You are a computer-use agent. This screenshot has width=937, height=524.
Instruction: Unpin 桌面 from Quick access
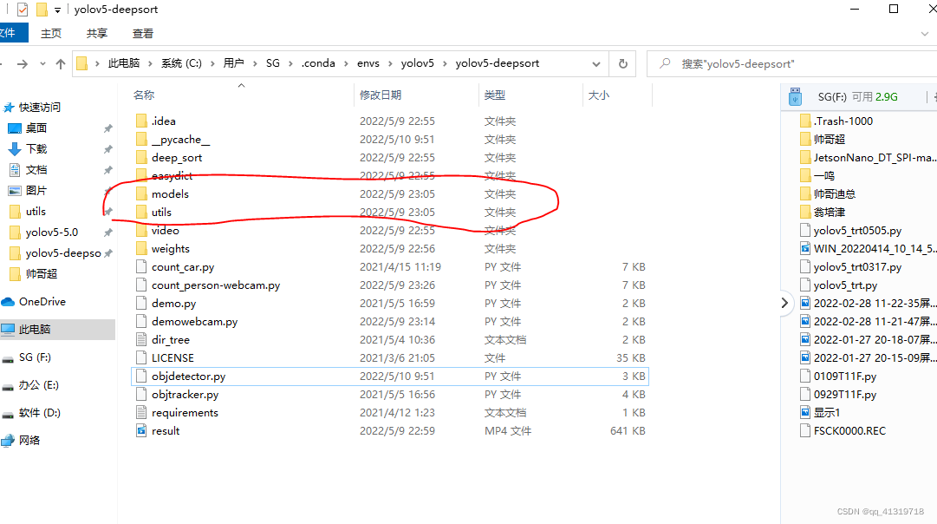point(107,128)
